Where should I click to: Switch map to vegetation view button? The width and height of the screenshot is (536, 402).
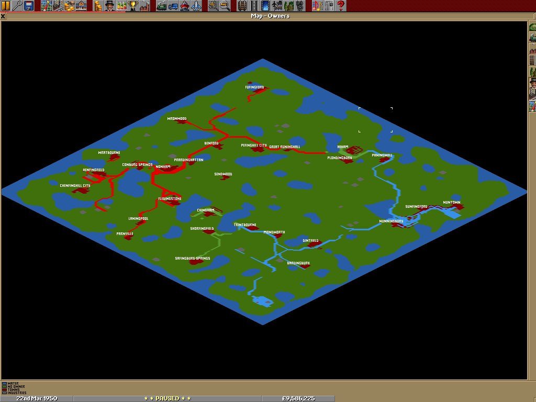pos(532,72)
